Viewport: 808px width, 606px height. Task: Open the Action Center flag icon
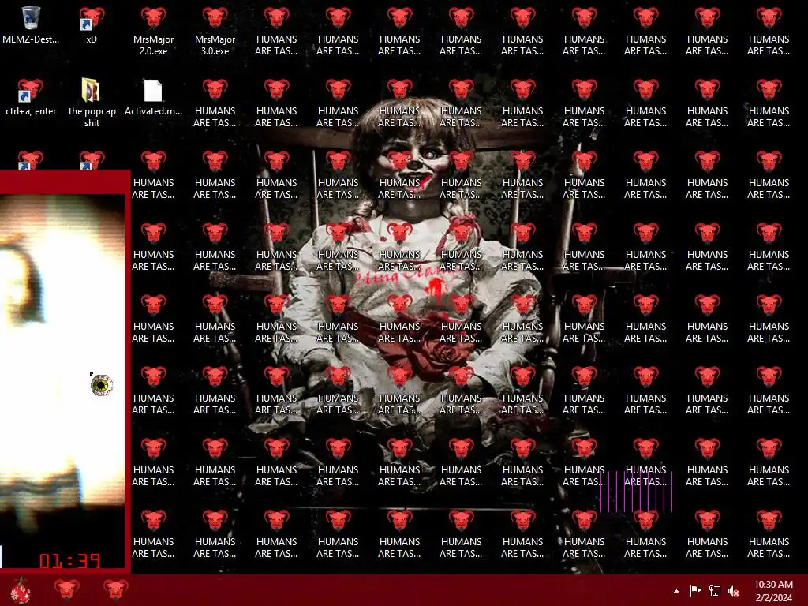pyautogui.click(x=695, y=590)
